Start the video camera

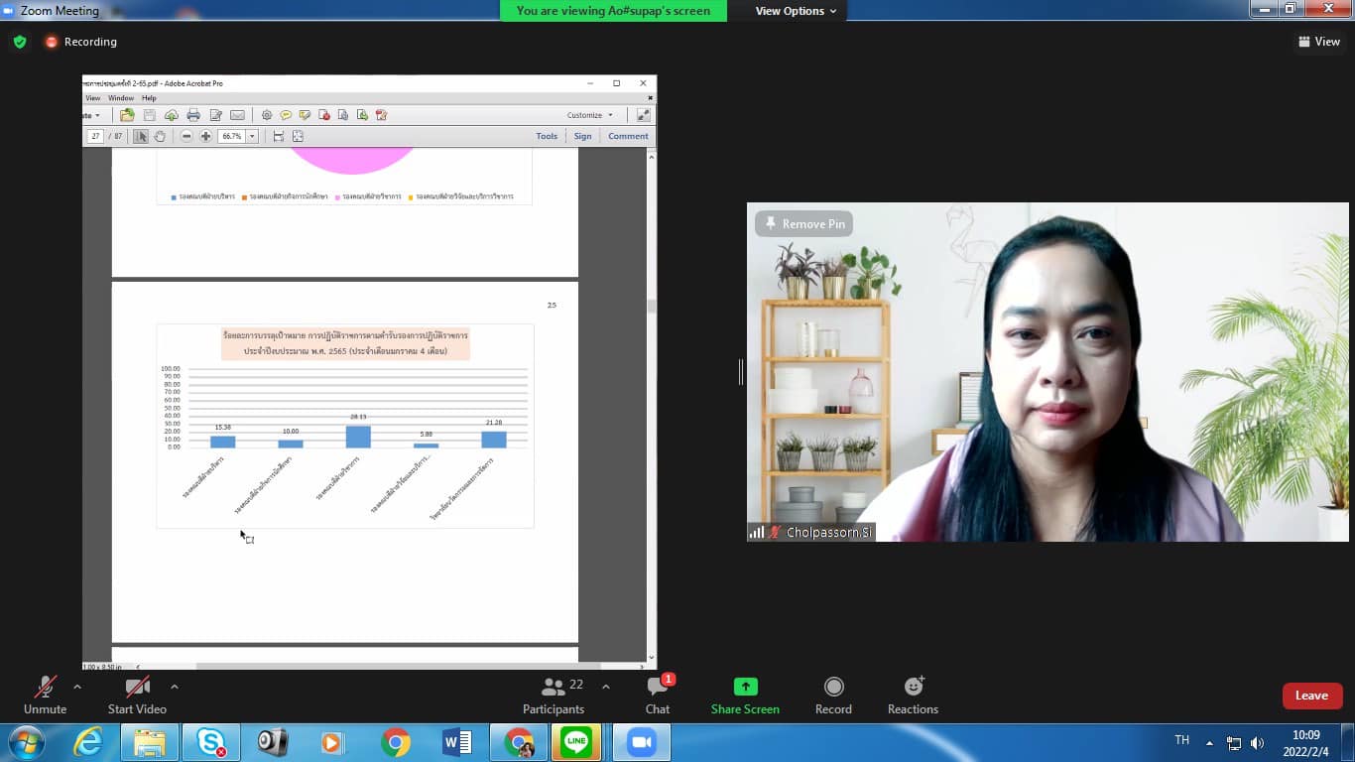137,687
